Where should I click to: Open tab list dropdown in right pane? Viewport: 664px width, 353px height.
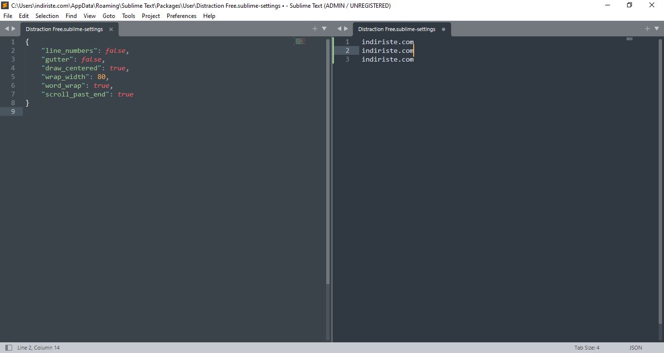point(657,29)
